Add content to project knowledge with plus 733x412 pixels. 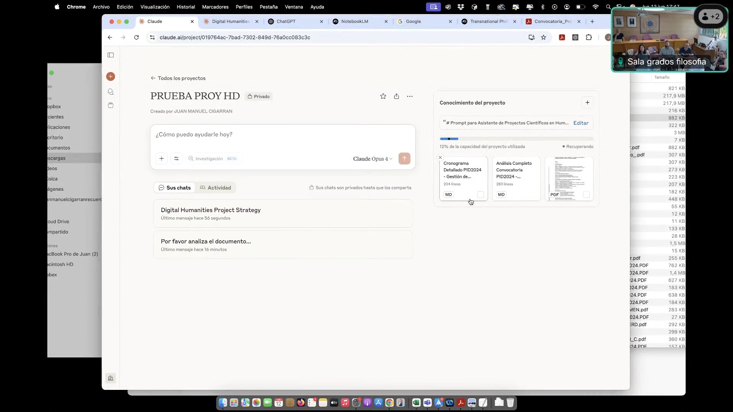(588, 103)
